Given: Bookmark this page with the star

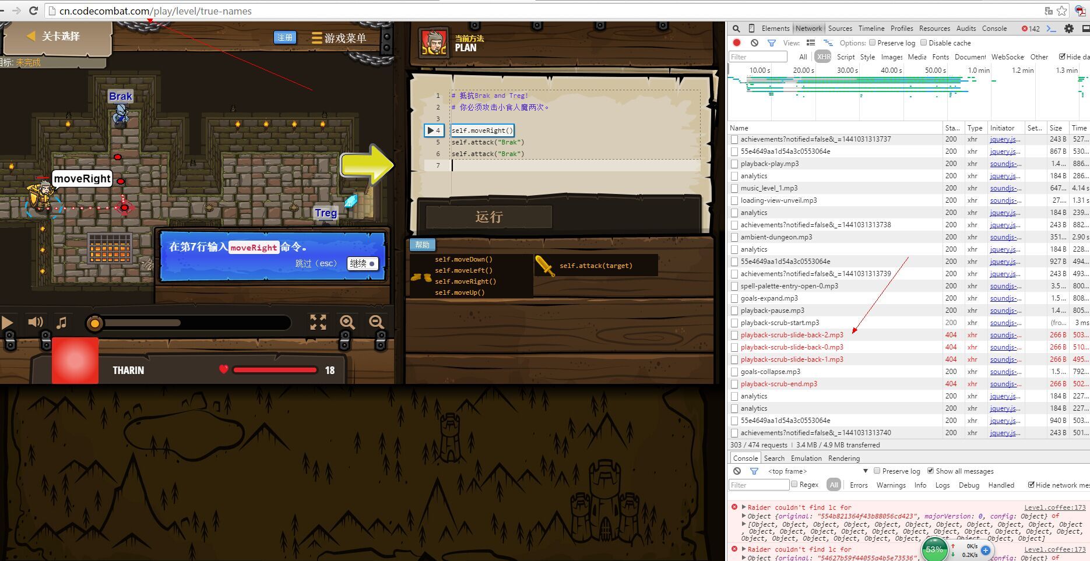Looking at the screenshot, I should click(1061, 10).
